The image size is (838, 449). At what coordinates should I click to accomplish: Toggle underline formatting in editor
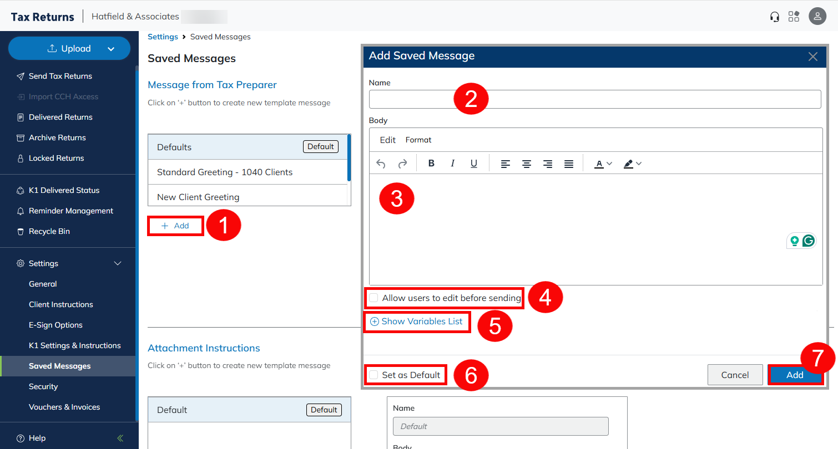click(x=474, y=164)
